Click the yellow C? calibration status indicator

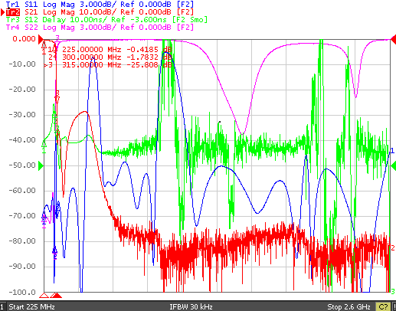383,306
